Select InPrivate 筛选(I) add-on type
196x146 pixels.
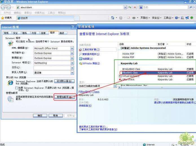pyautogui.click(x=89, y=63)
